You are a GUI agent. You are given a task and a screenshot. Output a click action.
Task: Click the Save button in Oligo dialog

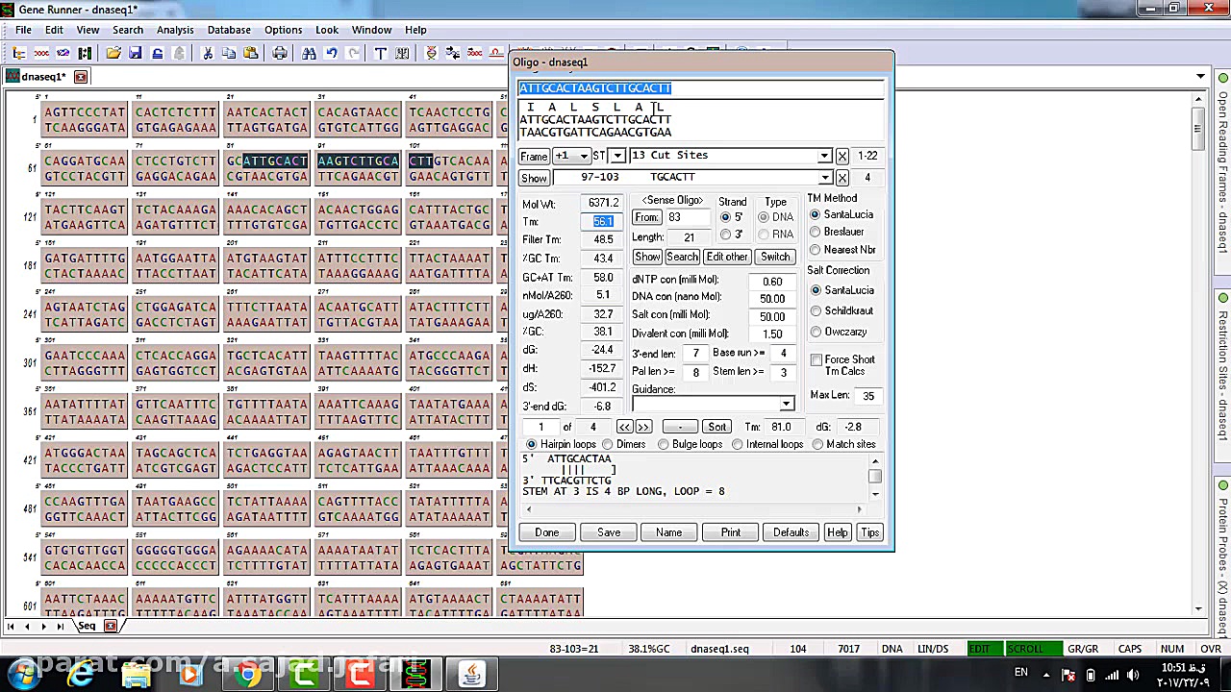point(609,532)
